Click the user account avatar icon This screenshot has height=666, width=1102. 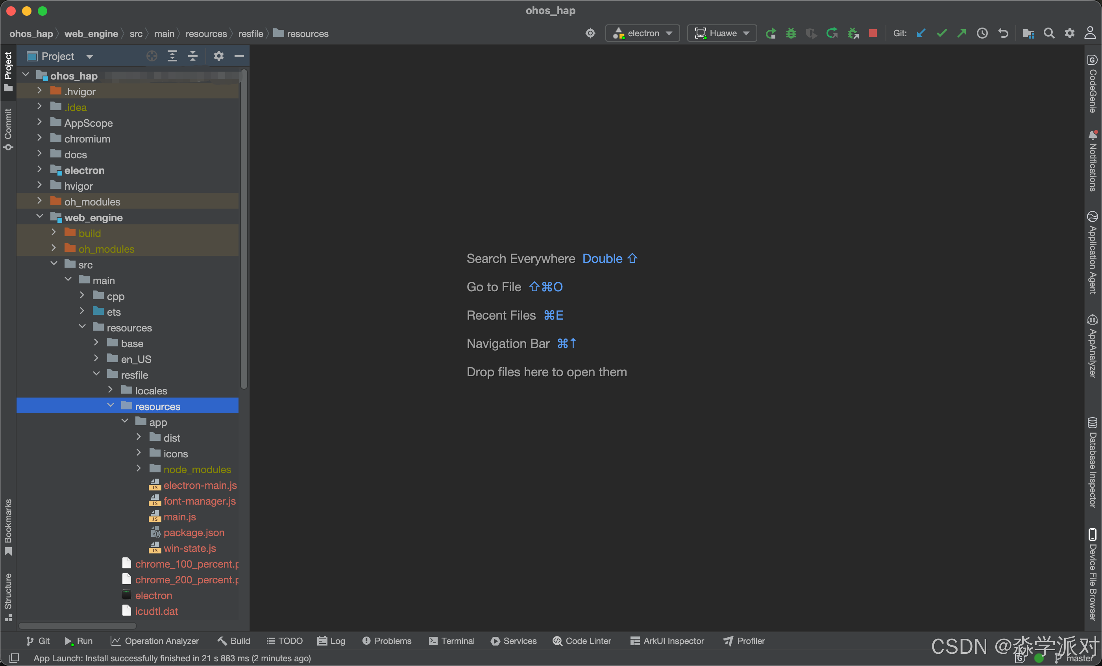[1090, 33]
